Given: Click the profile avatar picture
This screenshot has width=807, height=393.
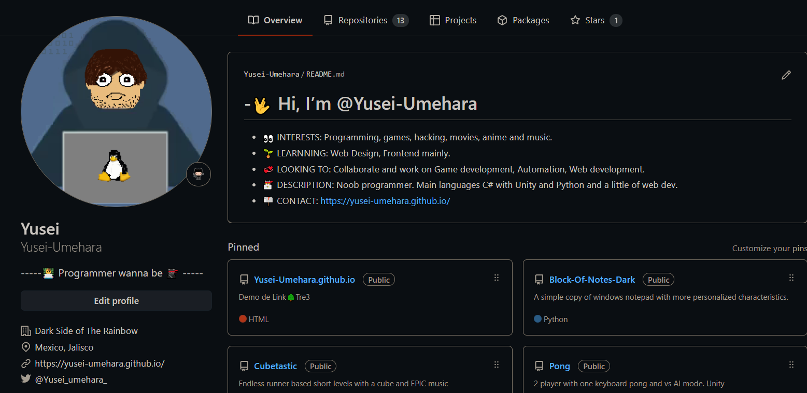Looking at the screenshot, I should click(x=116, y=111).
